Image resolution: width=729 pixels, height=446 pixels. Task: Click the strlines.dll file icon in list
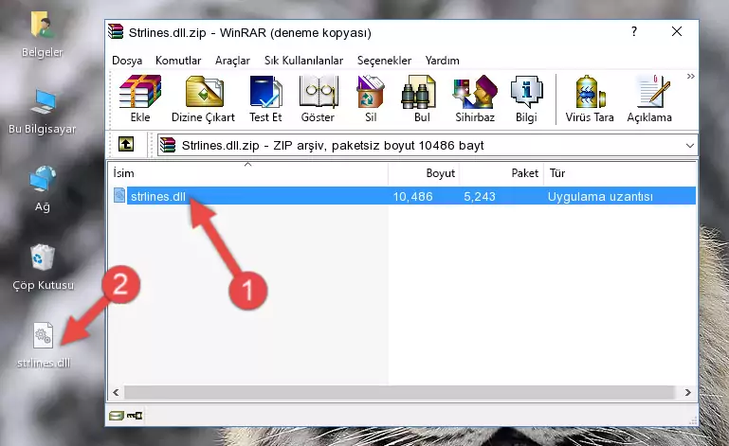coord(119,196)
